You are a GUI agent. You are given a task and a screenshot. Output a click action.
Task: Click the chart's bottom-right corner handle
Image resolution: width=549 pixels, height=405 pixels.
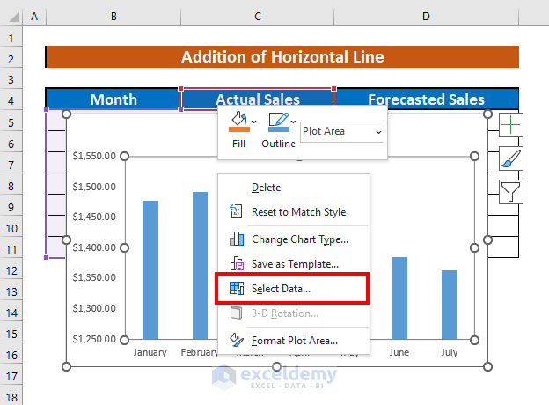point(487,367)
